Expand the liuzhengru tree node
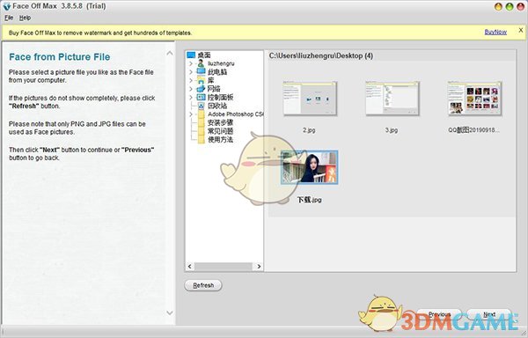This screenshot has height=338, width=528. [x=191, y=63]
